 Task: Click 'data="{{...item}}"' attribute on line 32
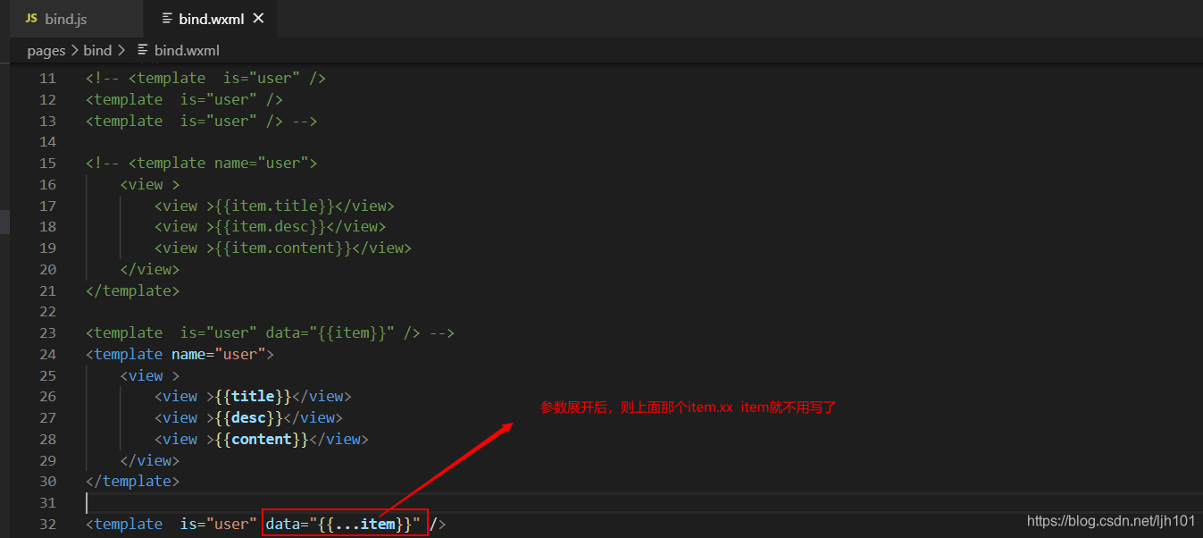pyautogui.click(x=343, y=524)
